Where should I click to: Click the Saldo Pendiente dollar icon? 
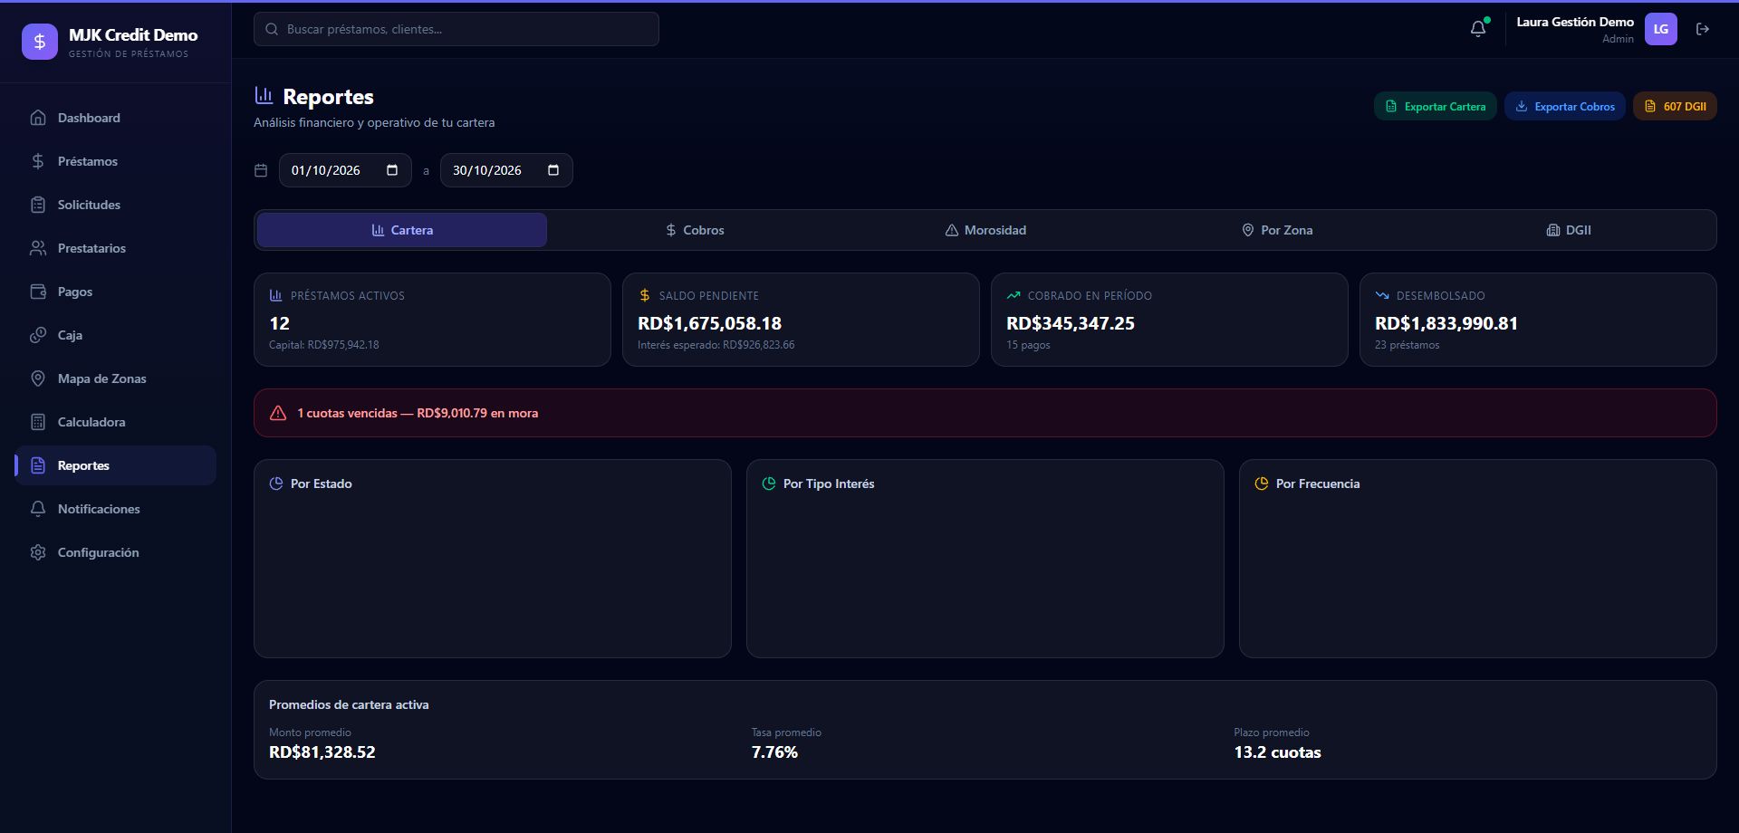tap(645, 295)
